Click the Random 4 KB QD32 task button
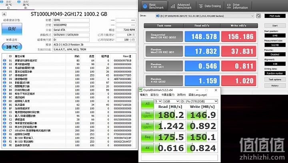288x163 pixels. point(164,80)
